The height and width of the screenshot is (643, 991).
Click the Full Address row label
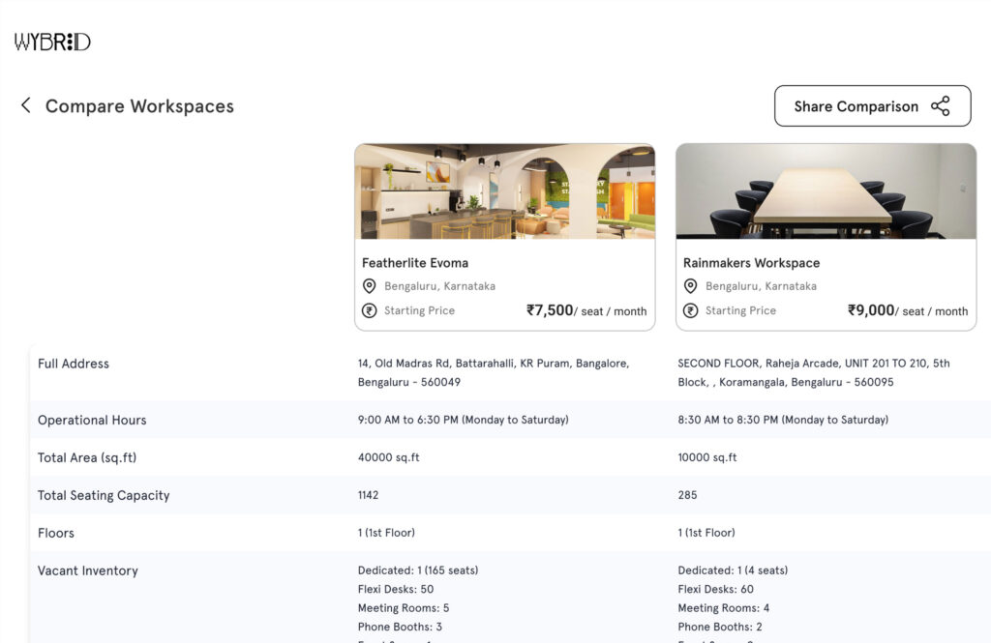74,364
